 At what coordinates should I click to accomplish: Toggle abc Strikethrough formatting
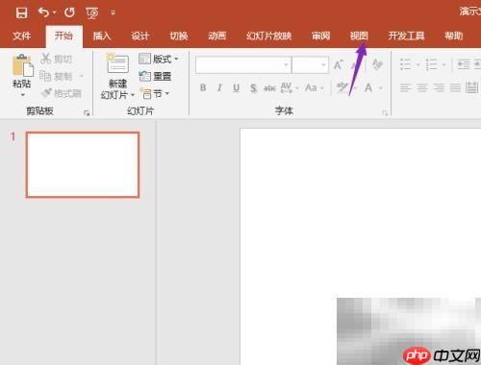pyautogui.click(x=269, y=87)
